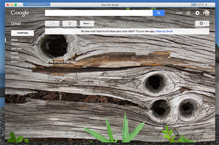
Task: Follow the Inbox by Gmail link
Action: tap(164, 31)
